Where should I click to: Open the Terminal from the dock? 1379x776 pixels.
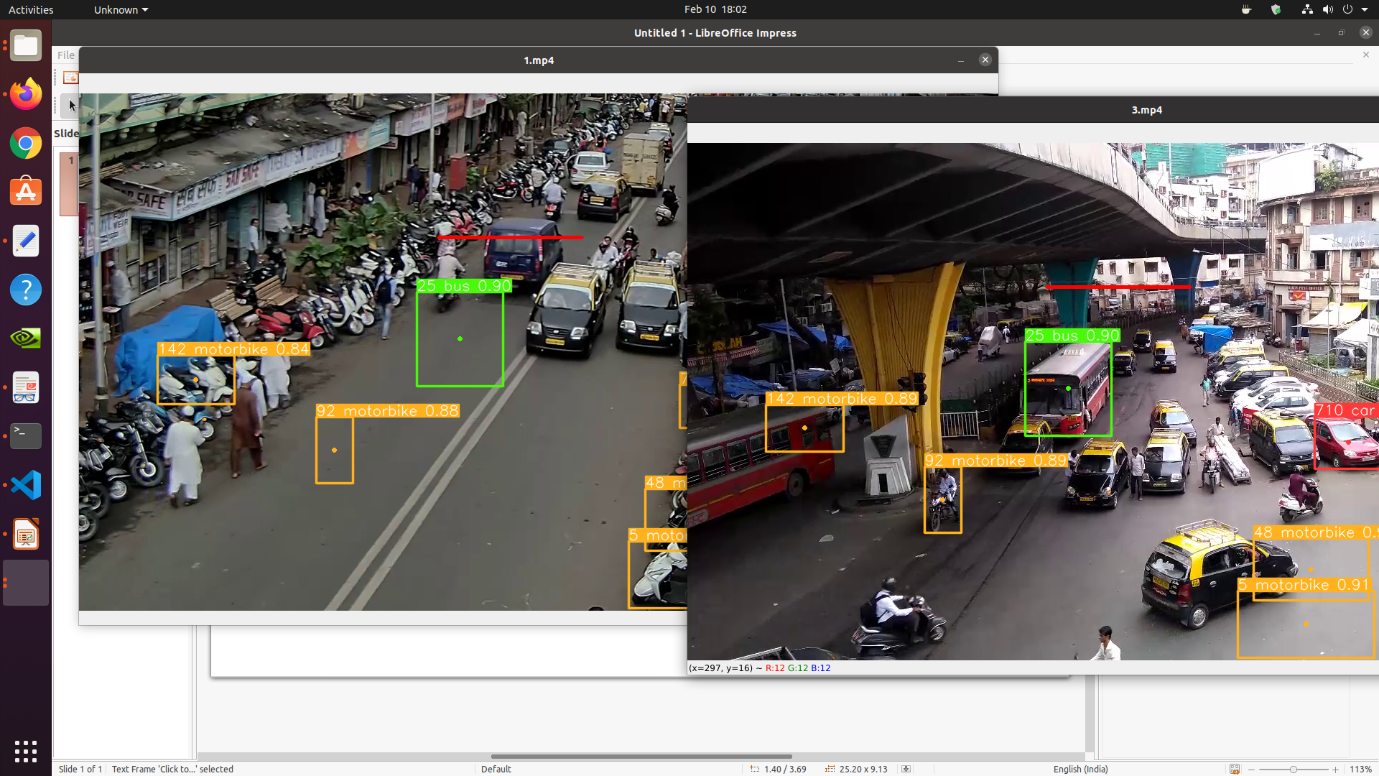click(26, 436)
